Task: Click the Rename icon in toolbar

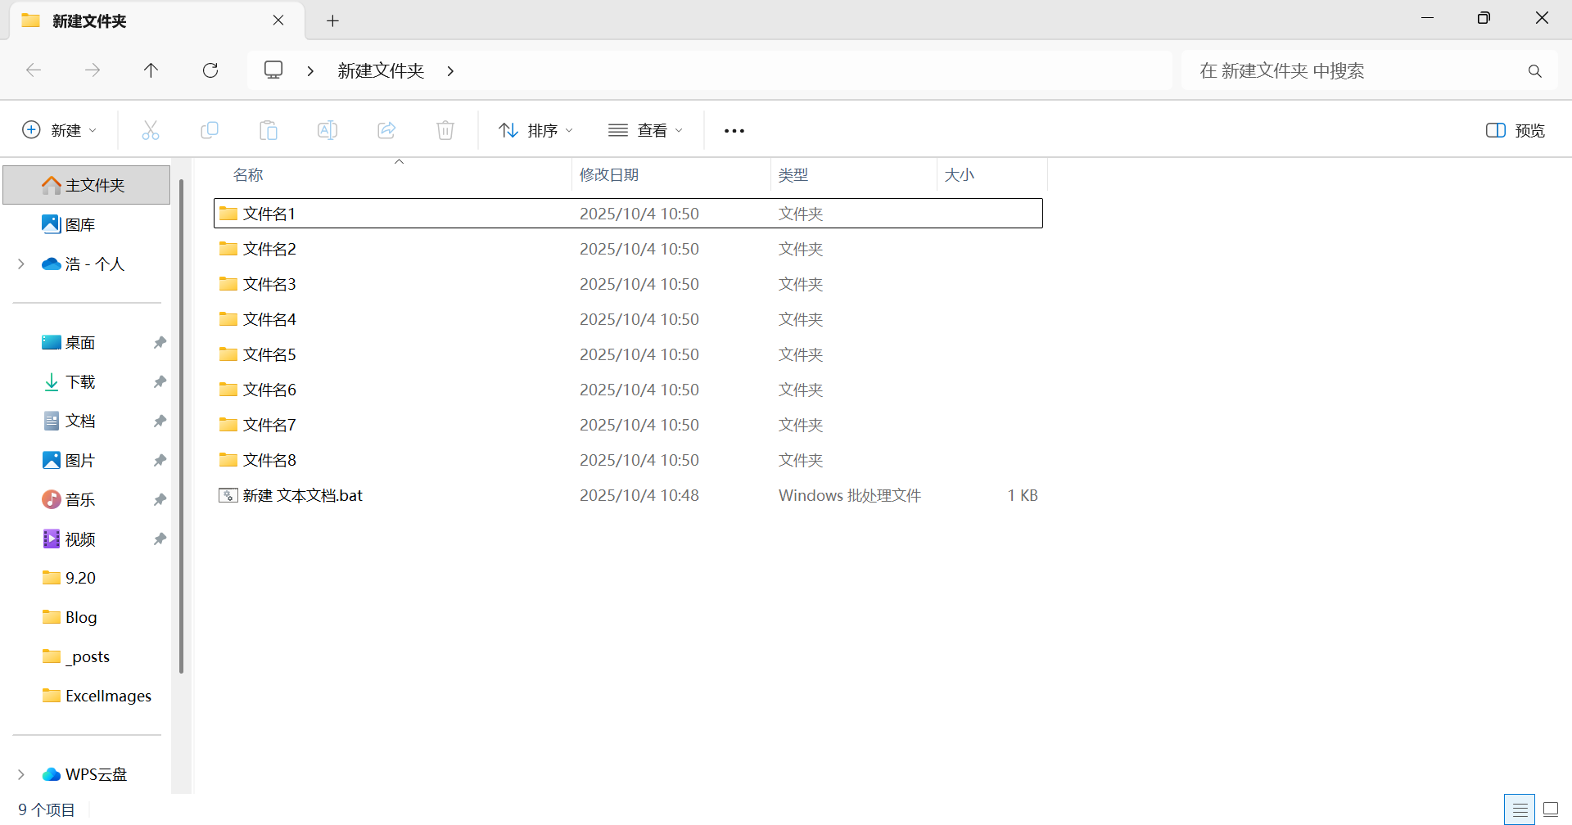Action: [x=327, y=130]
